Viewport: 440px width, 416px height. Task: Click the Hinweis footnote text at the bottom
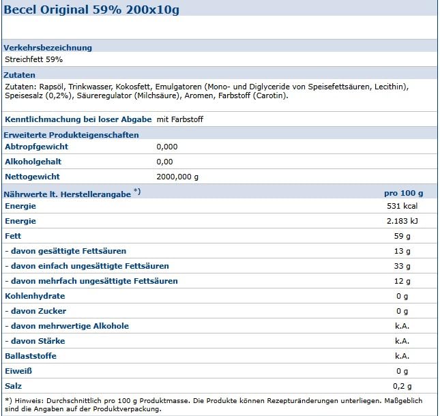click(214, 405)
